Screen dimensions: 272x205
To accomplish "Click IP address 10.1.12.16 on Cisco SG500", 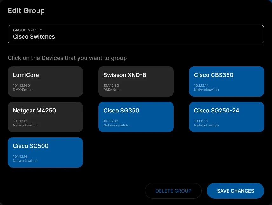I will click(20, 157).
